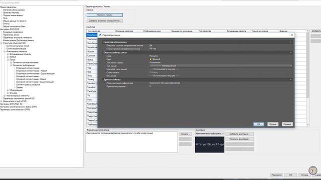This screenshot has width=321, height=180.
Task: Select Группа сигнальных линий in the tree
Action: [x=18, y=46]
